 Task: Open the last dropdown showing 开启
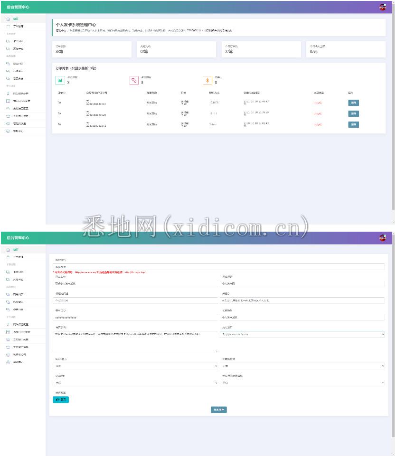tap(302, 383)
